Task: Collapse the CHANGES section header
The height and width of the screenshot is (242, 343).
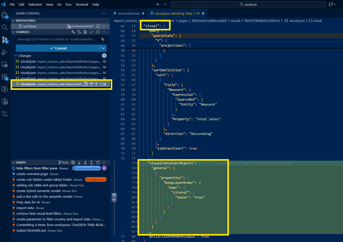Action: (14, 32)
